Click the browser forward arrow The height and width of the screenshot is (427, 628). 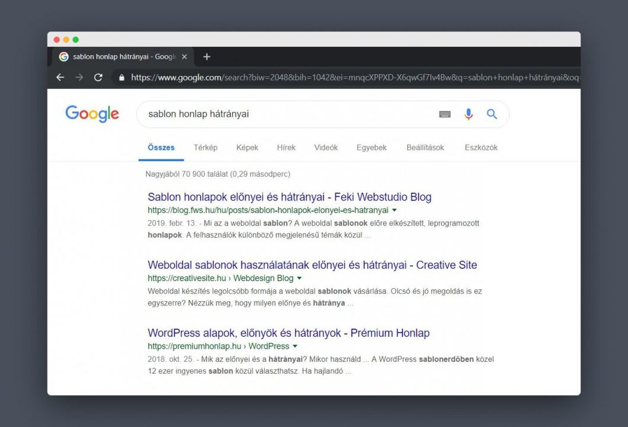click(79, 77)
